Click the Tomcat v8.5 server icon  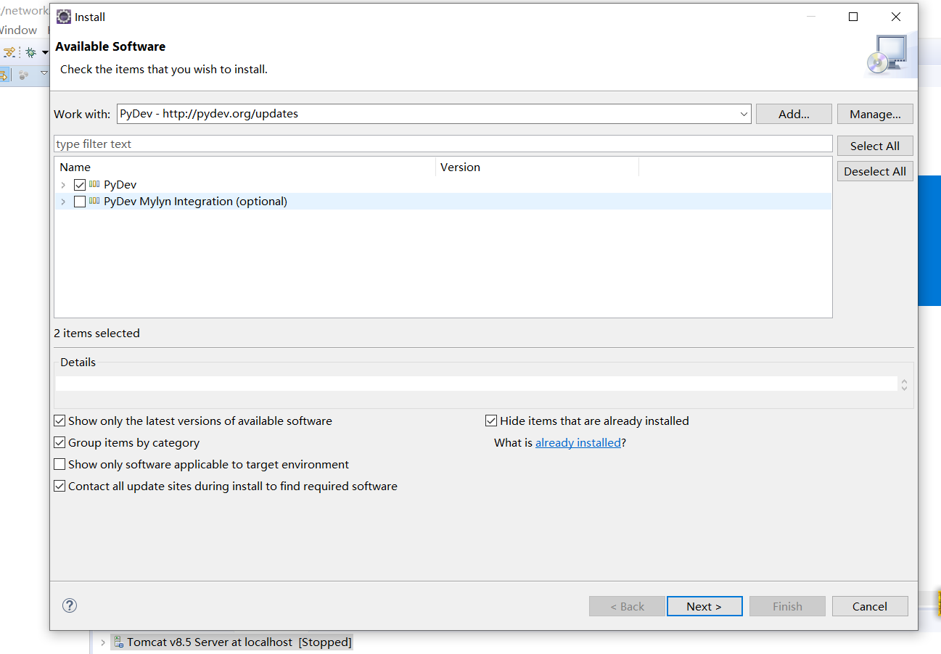click(x=118, y=642)
